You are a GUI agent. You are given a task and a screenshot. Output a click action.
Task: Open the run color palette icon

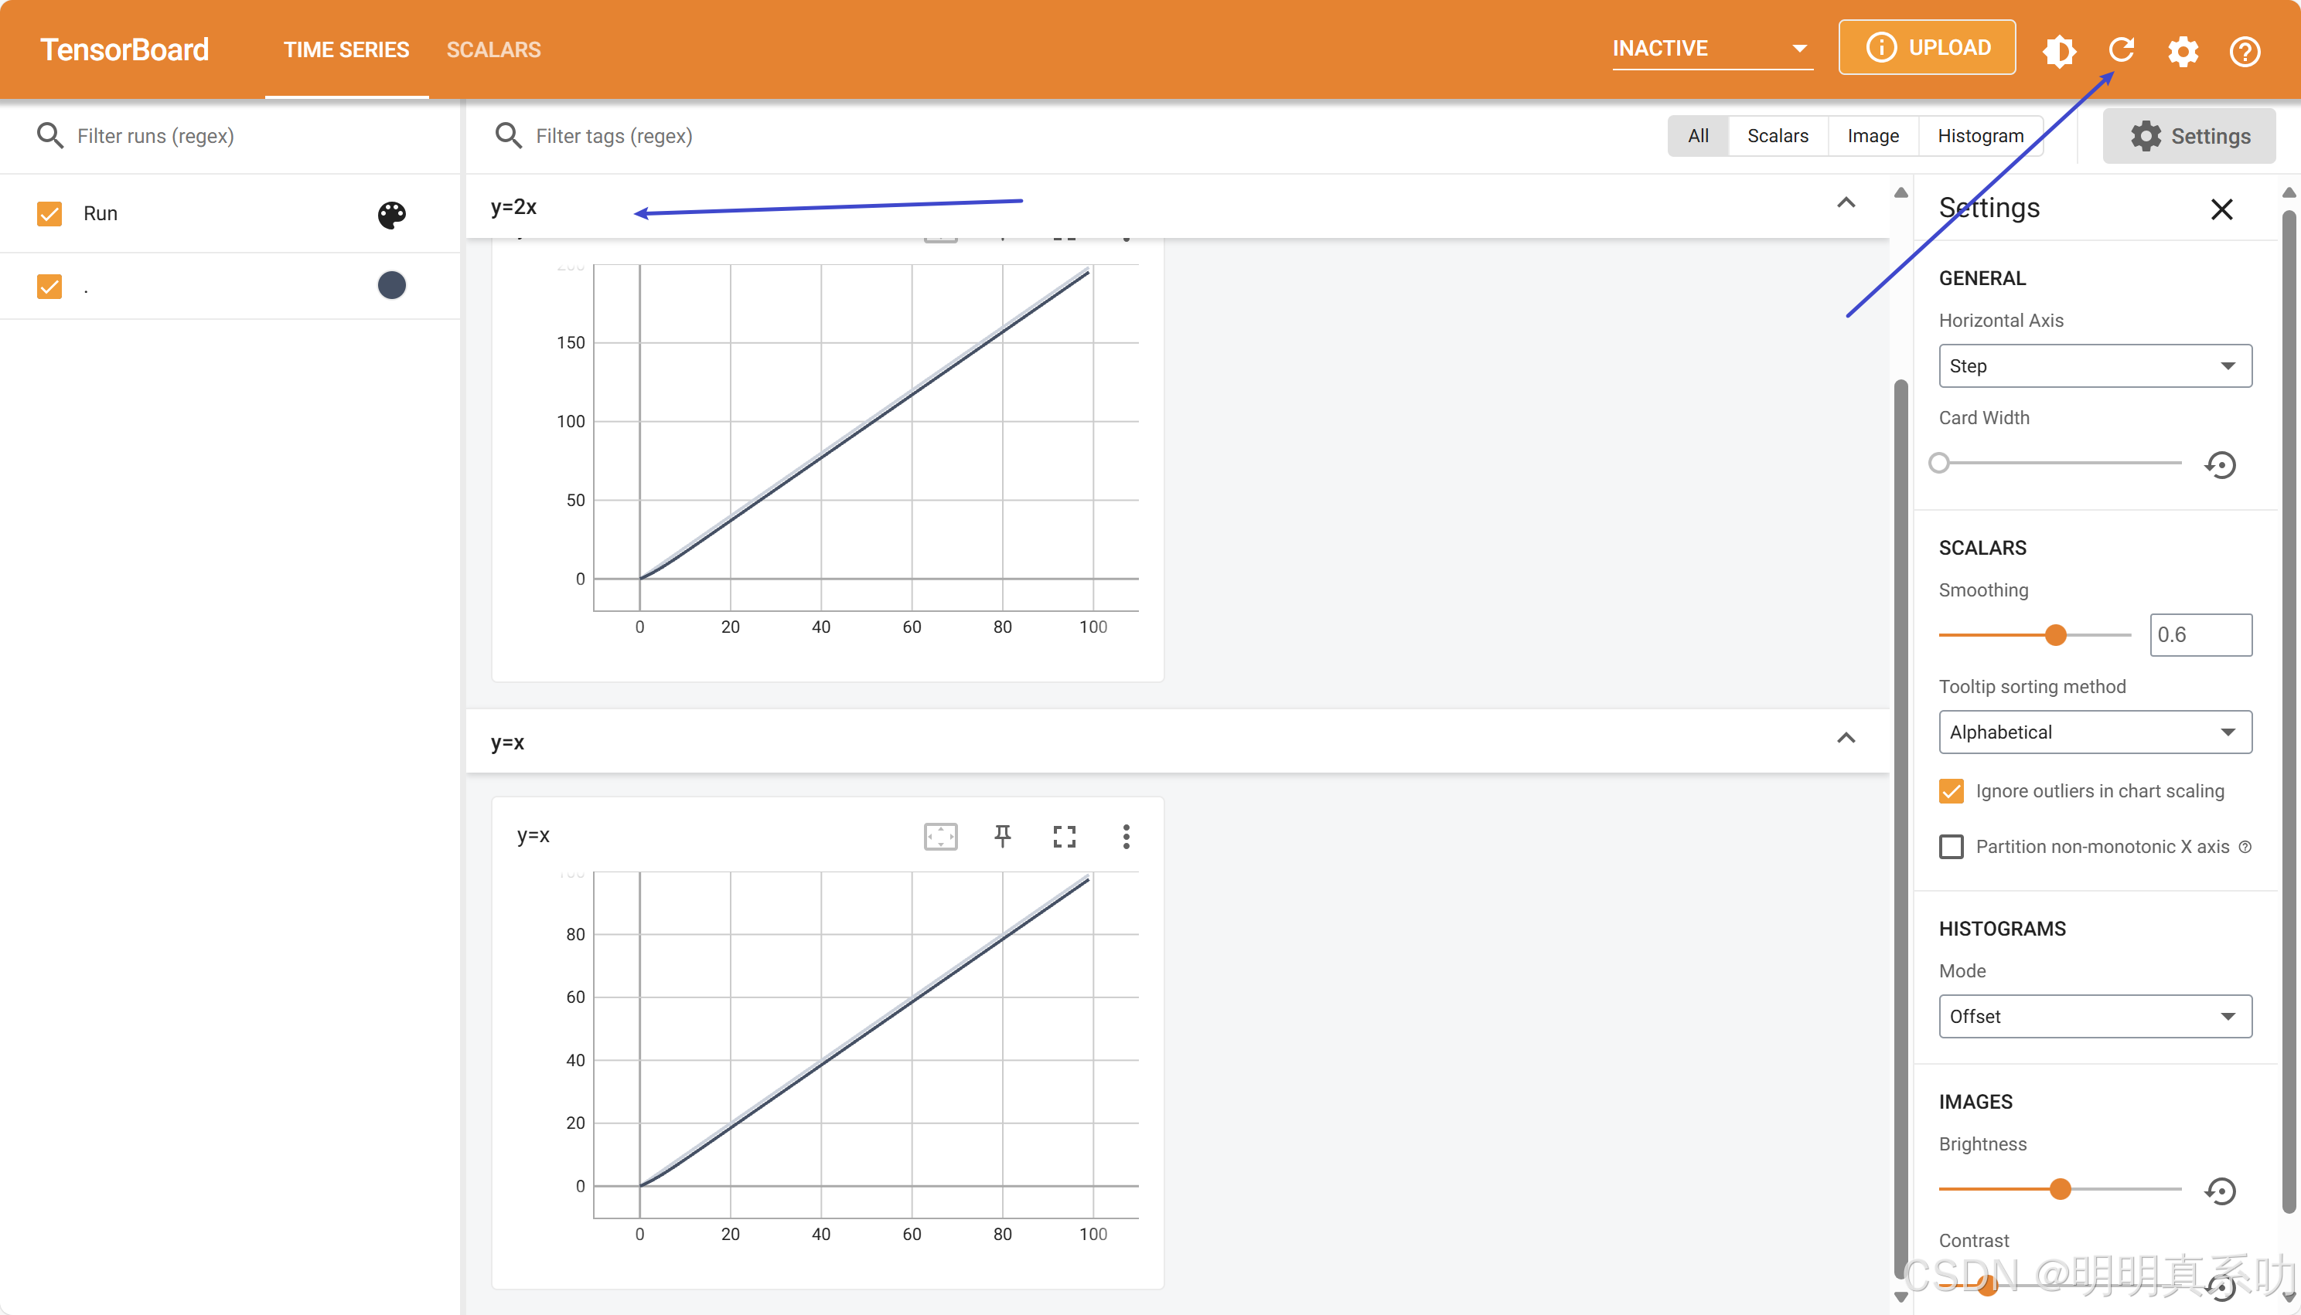pos(391,214)
